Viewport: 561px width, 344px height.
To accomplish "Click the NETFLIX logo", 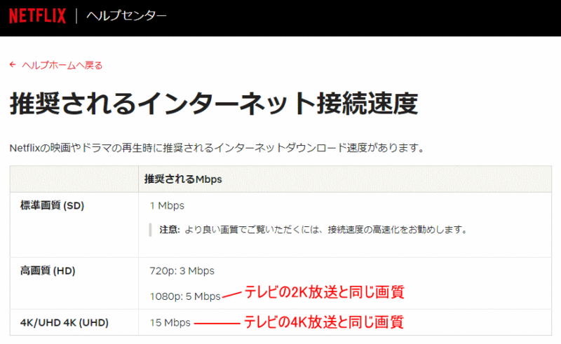I will tap(38, 16).
